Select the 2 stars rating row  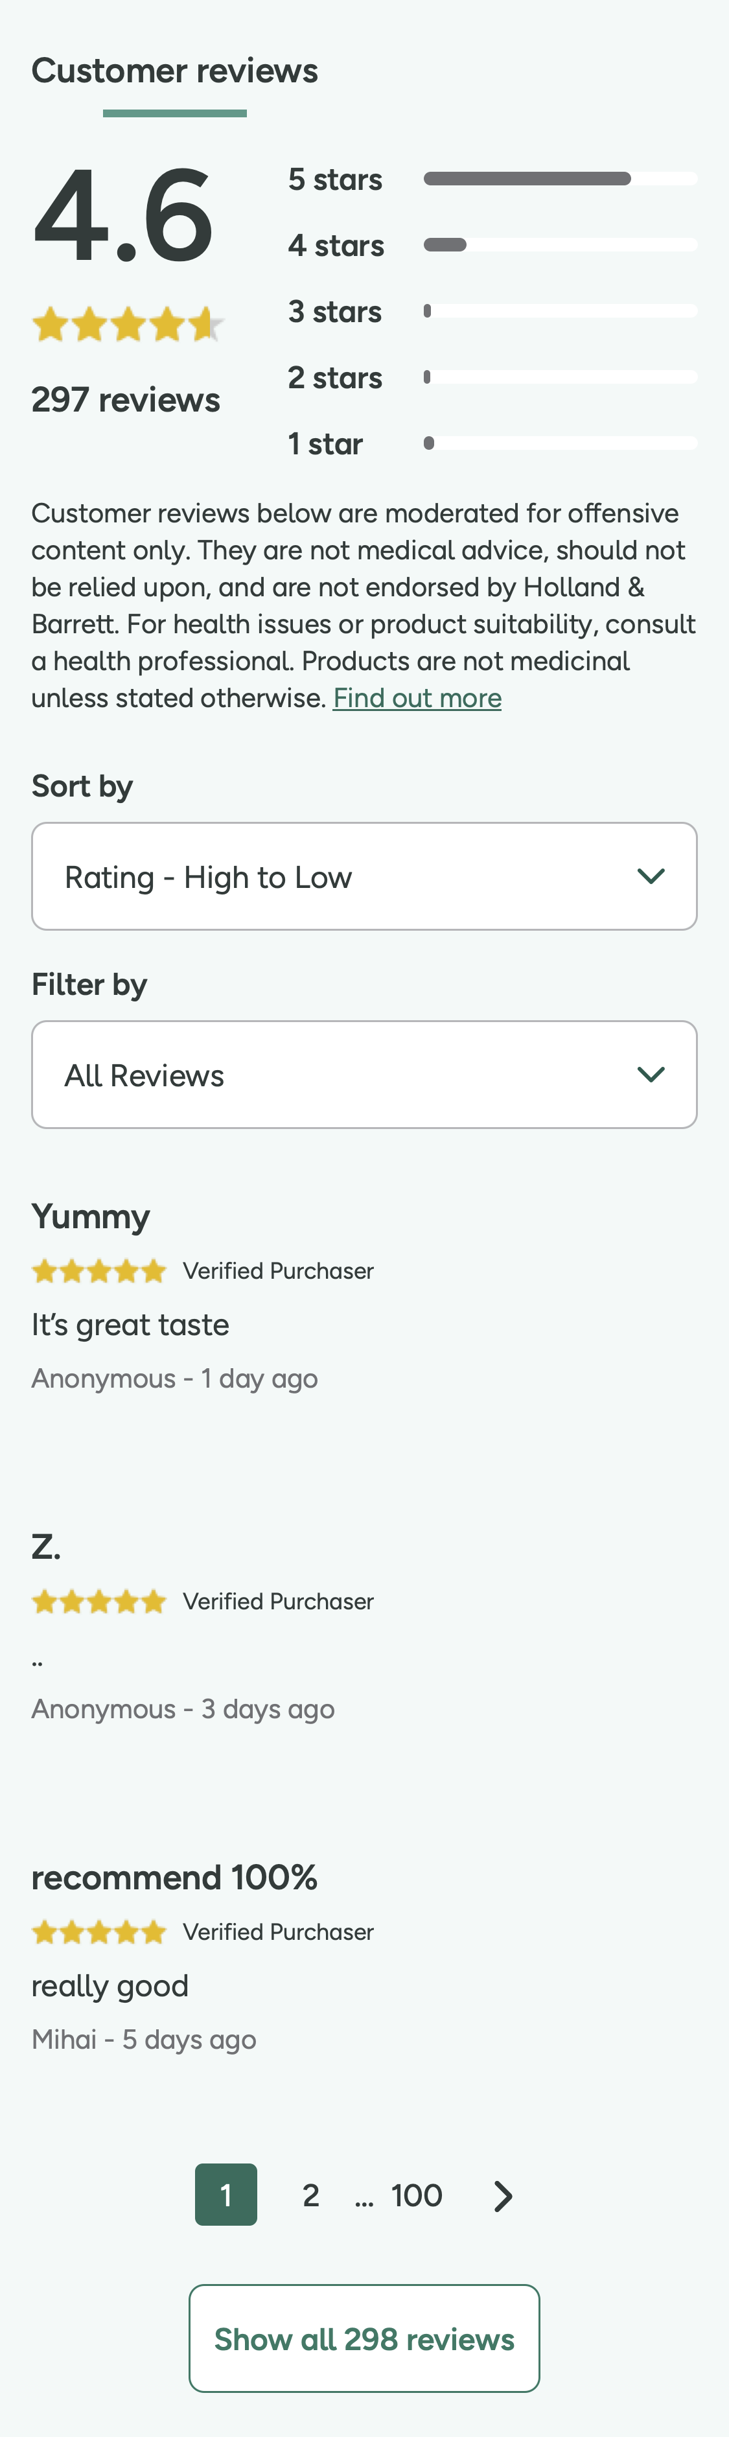click(492, 377)
